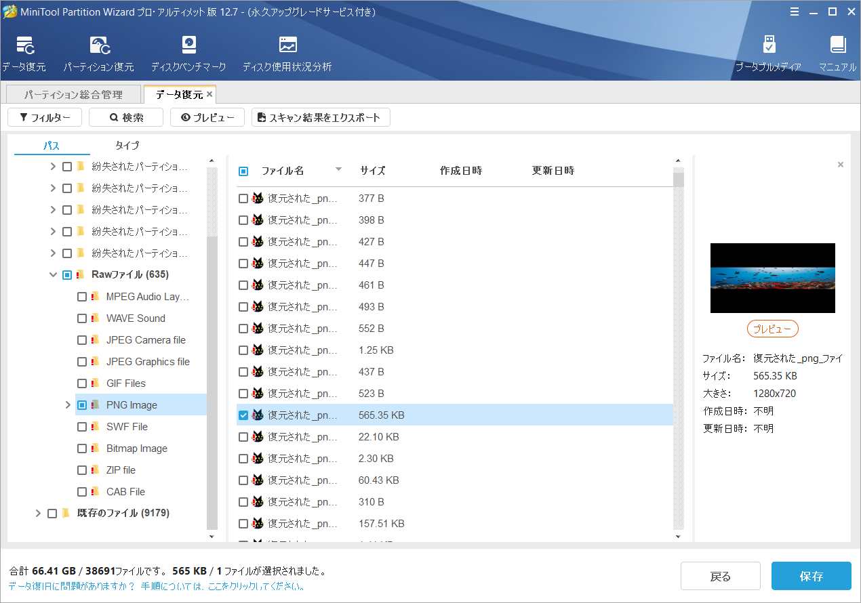Open the data recovery help link at the bottom

[157, 586]
